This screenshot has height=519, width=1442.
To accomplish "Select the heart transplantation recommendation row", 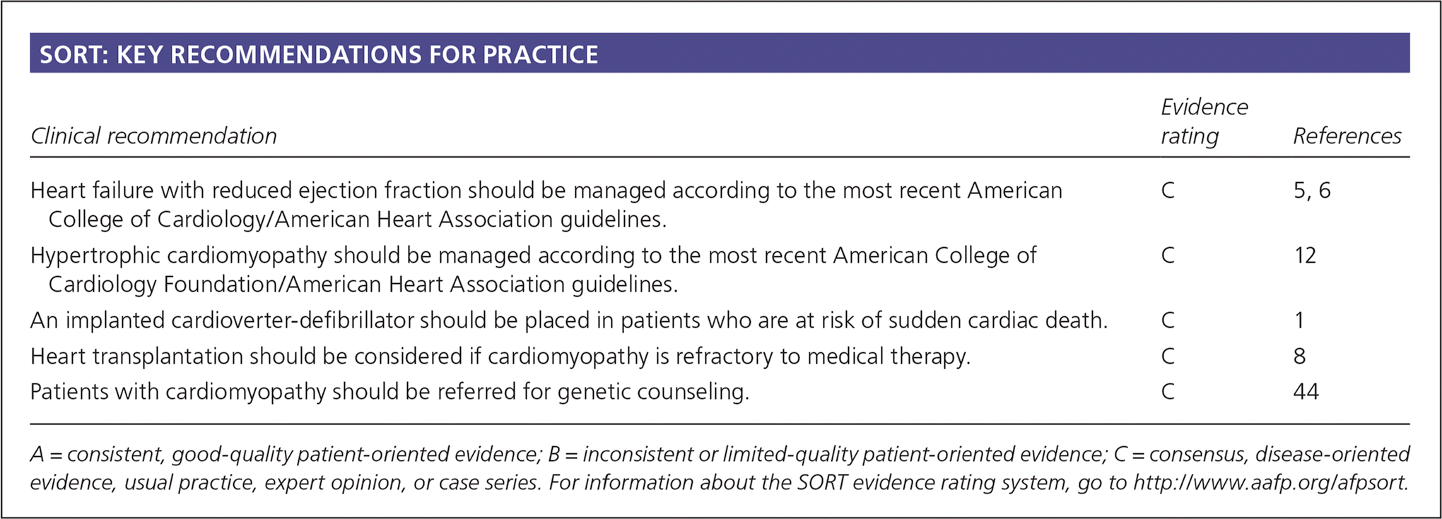I will pyautogui.click(x=500, y=357).
